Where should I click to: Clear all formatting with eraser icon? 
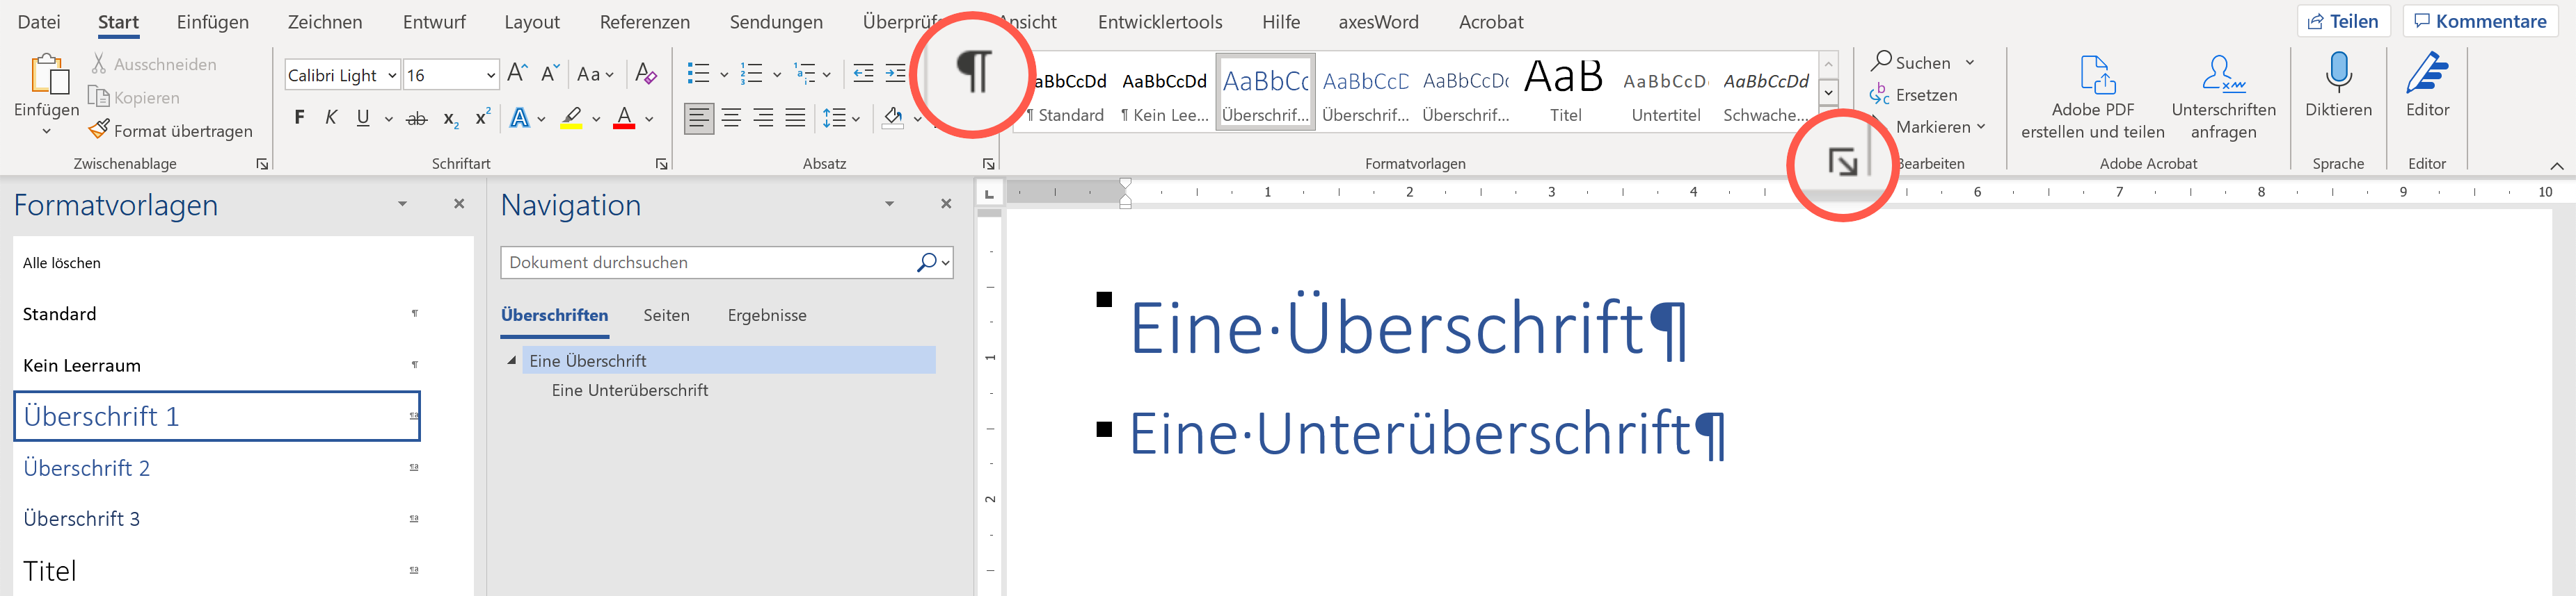(x=646, y=74)
